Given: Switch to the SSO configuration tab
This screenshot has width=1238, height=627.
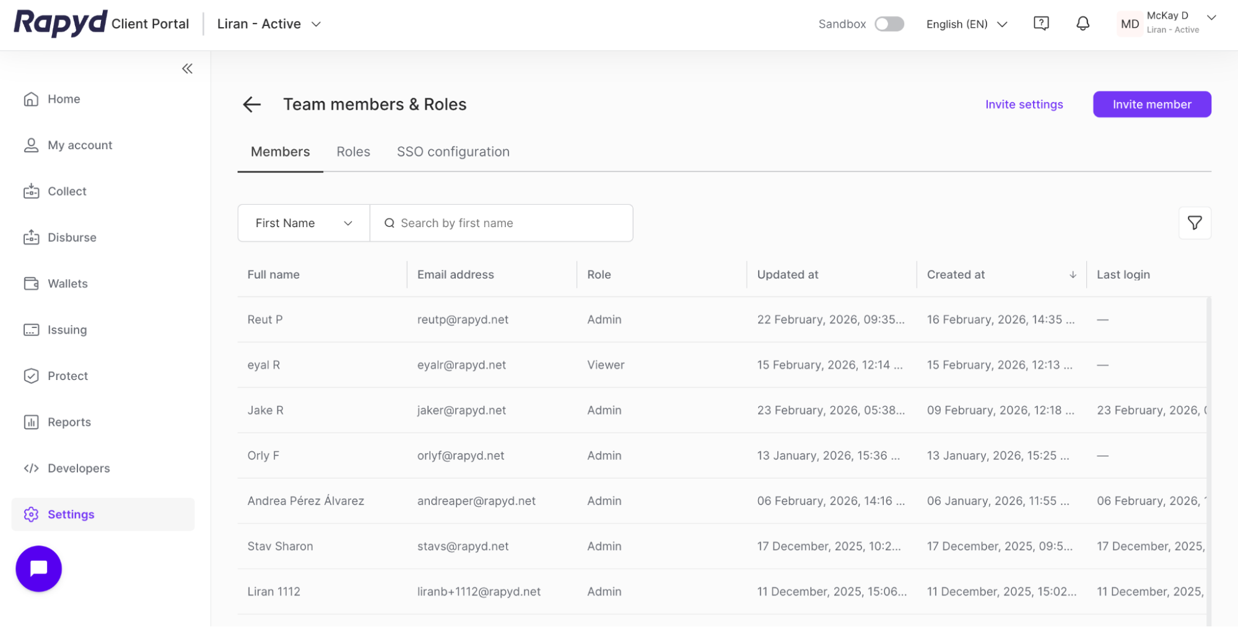Looking at the screenshot, I should pos(453,152).
